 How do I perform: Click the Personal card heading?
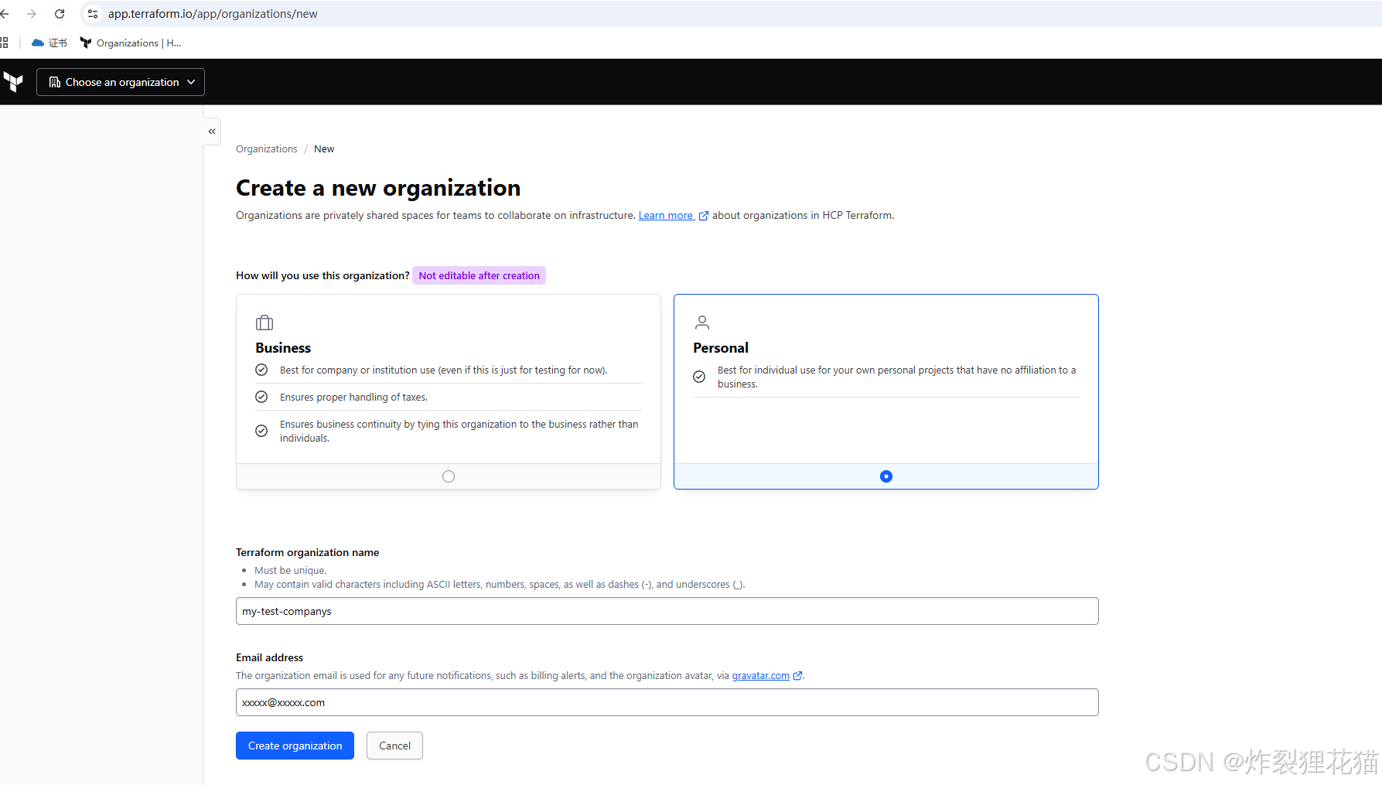click(721, 348)
